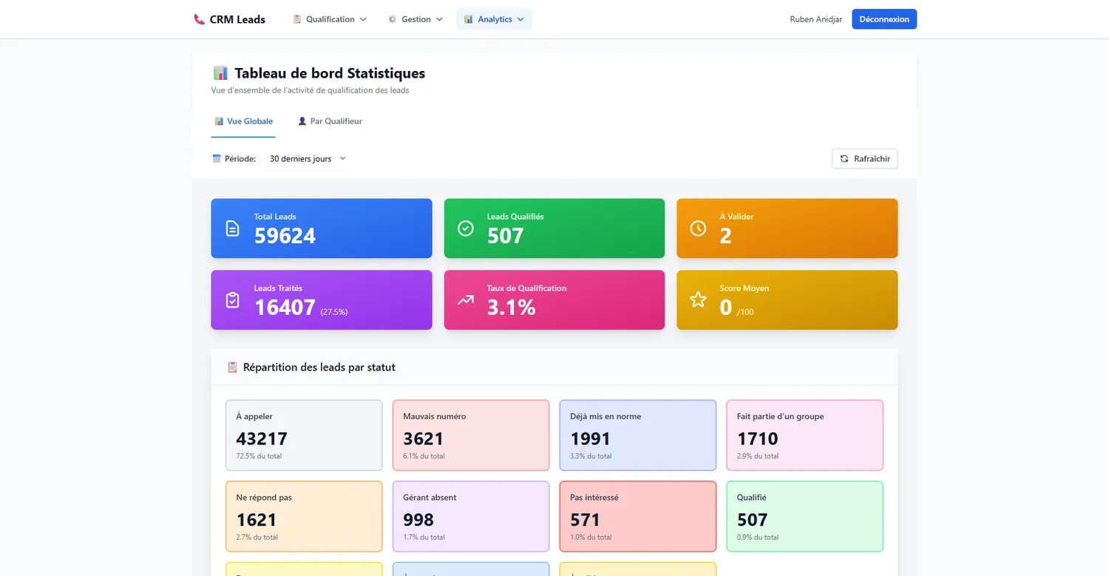
Task: Click the Ruben Anidjar user name
Action: tap(816, 19)
